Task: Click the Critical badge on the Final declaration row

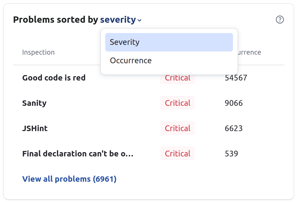Action: tap(177, 153)
